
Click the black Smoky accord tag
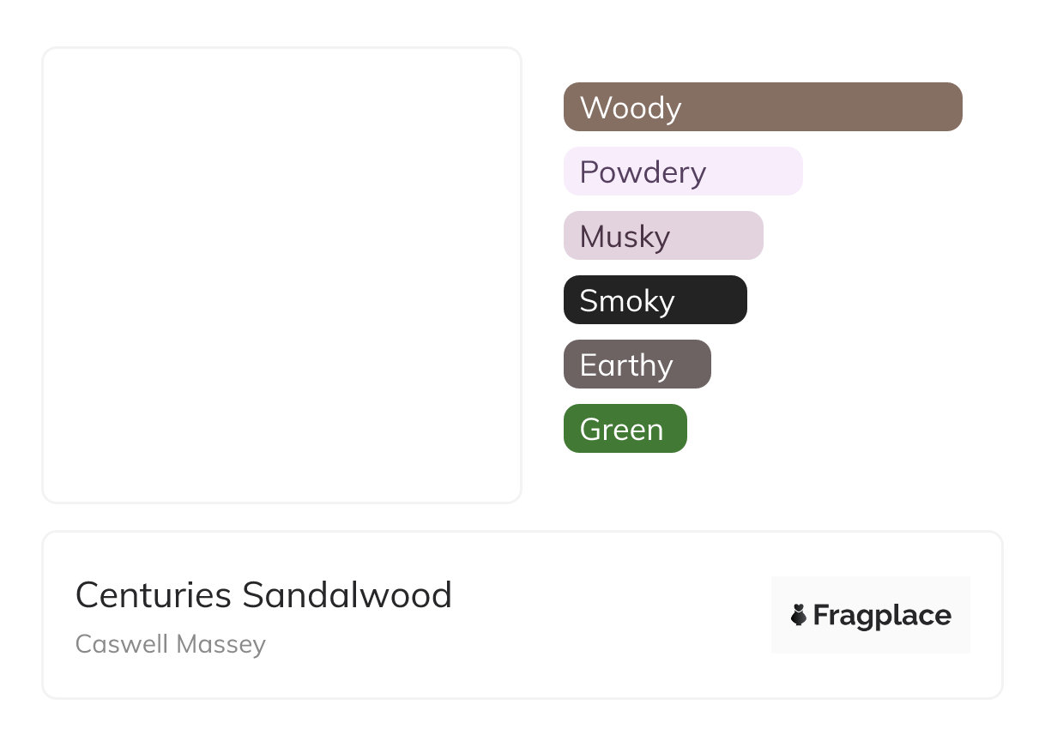655,300
